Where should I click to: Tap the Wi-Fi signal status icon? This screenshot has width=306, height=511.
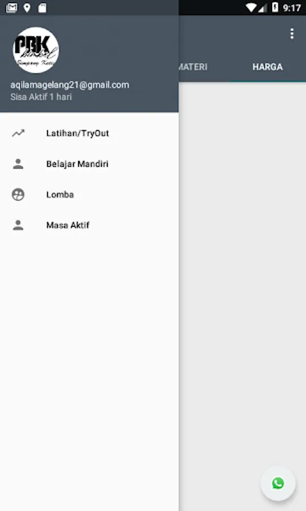250,8
